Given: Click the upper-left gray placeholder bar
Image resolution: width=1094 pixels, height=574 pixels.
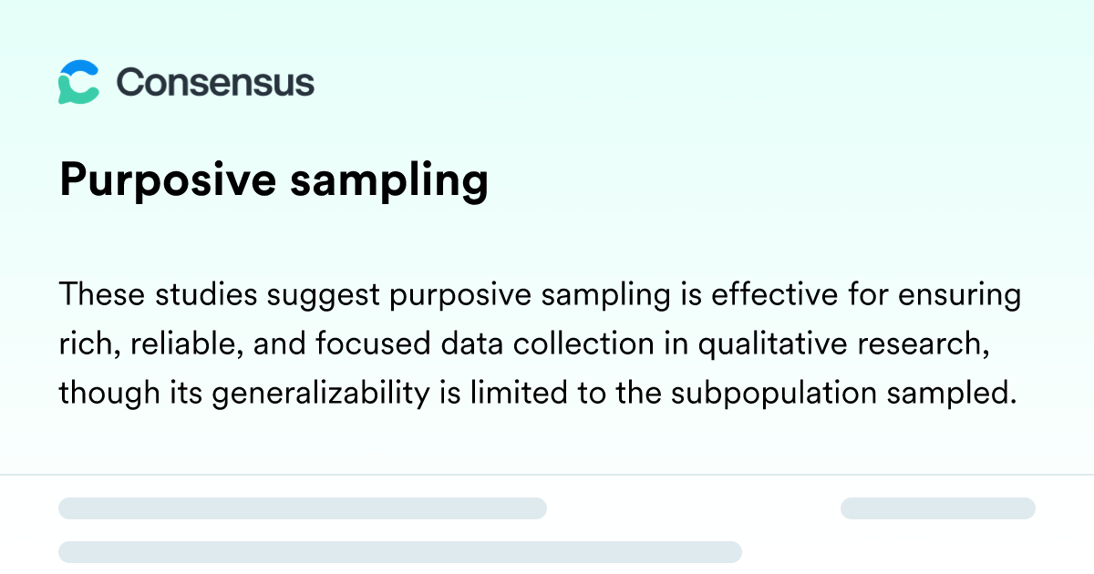Looking at the screenshot, I should coord(303,508).
